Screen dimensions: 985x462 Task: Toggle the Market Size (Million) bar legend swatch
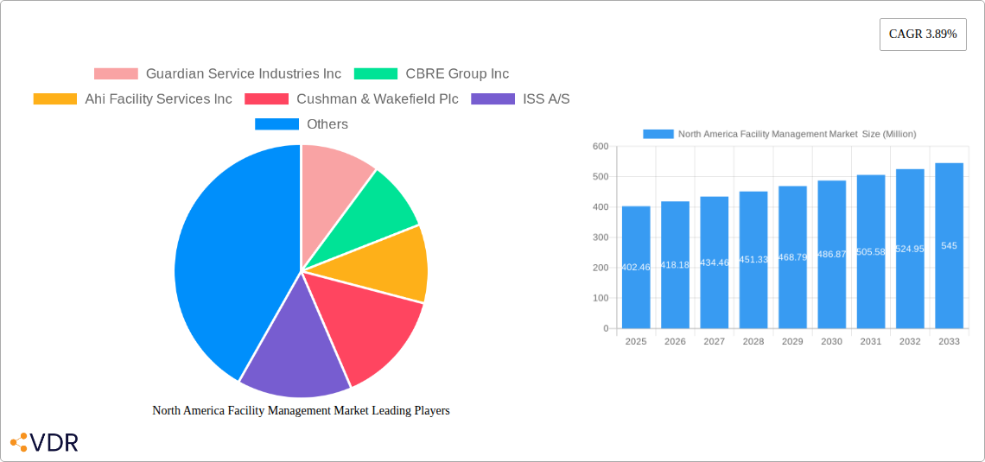click(658, 134)
